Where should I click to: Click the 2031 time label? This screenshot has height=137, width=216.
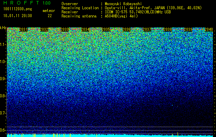23,29
